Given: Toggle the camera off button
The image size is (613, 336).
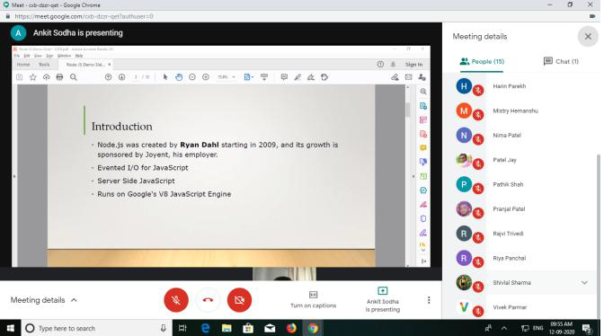Looking at the screenshot, I should [239, 300].
